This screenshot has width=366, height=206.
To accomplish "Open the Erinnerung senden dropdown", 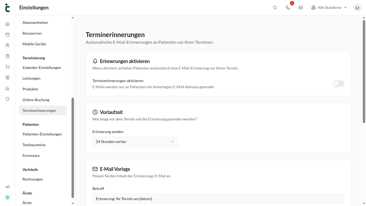I will 135,142.
